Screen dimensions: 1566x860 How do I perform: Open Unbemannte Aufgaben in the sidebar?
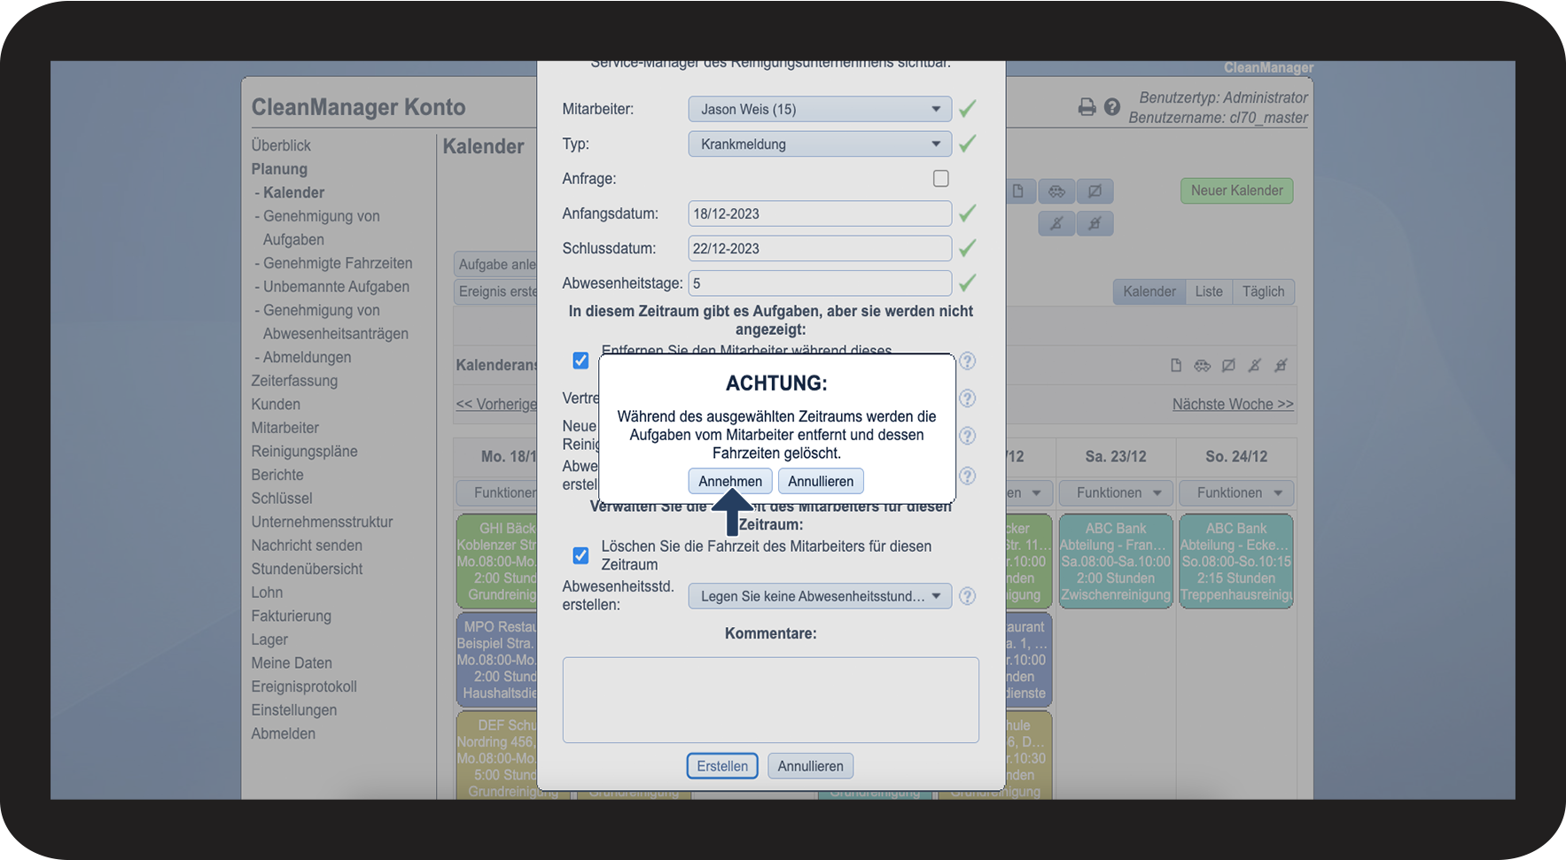[336, 287]
